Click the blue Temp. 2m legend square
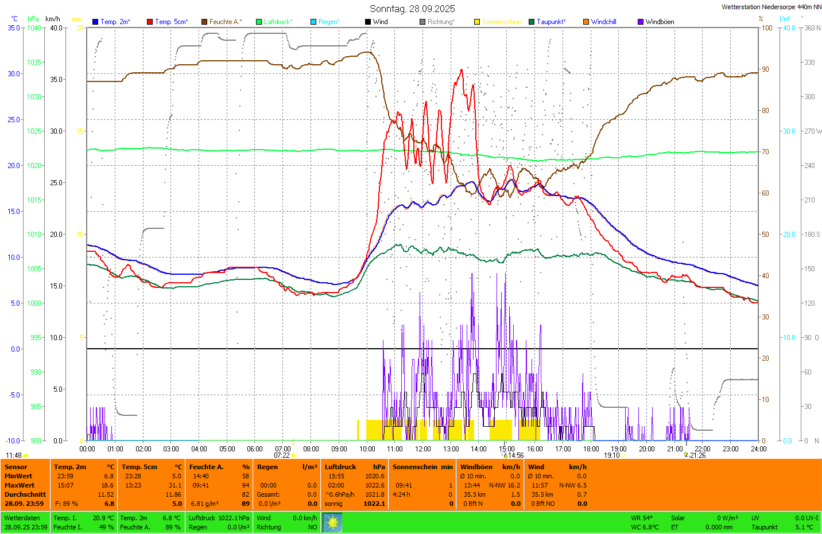 (x=95, y=22)
